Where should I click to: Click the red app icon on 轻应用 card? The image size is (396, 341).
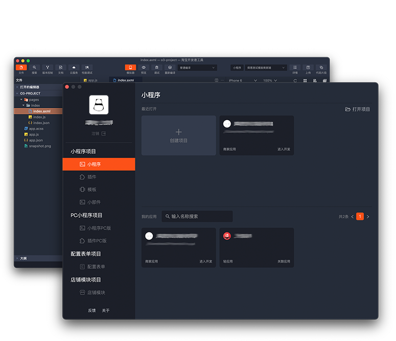[x=227, y=236]
